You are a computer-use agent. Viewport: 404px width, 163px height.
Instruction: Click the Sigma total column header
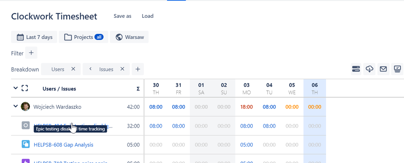138,89
